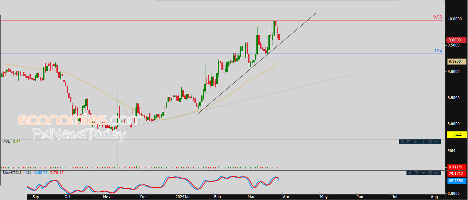Click the K:65.76 stochastic value
The image size is (468, 200).
click(41, 172)
